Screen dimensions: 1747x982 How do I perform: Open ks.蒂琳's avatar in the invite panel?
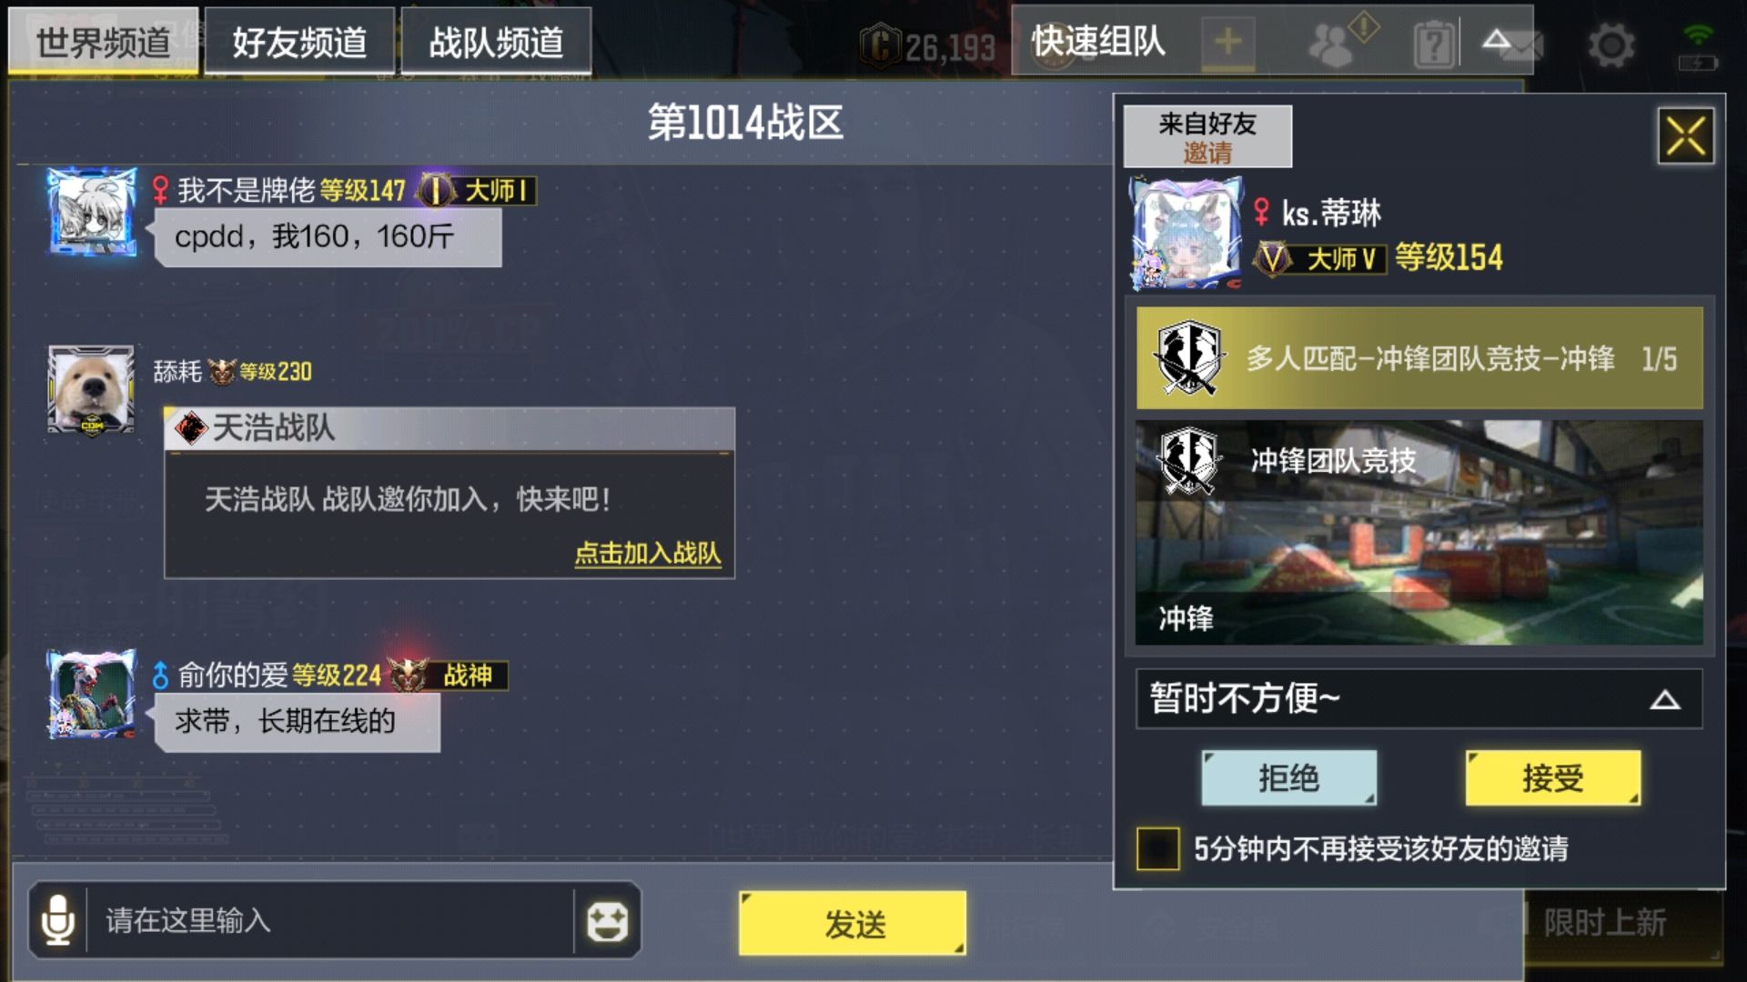click(x=1186, y=234)
